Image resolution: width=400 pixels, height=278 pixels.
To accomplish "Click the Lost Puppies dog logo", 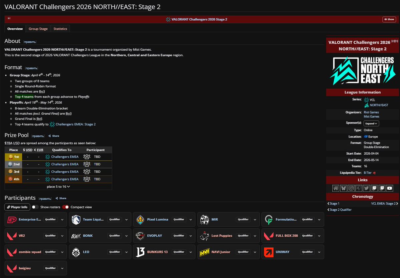I will [204, 236].
